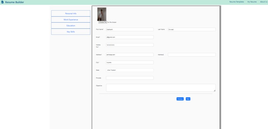Open My Resume in top navigation
The width and height of the screenshot is (268, 129).
click(x=252, y=2)
